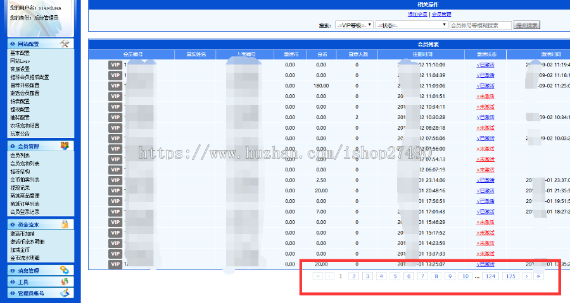
Task: Expand the 工具 section
Action: coord(13,282)
